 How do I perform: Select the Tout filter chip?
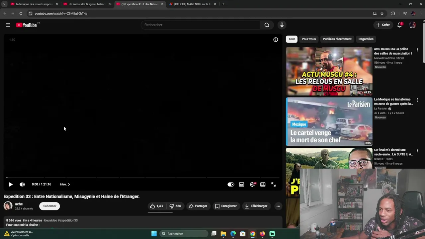pos(292,39)
